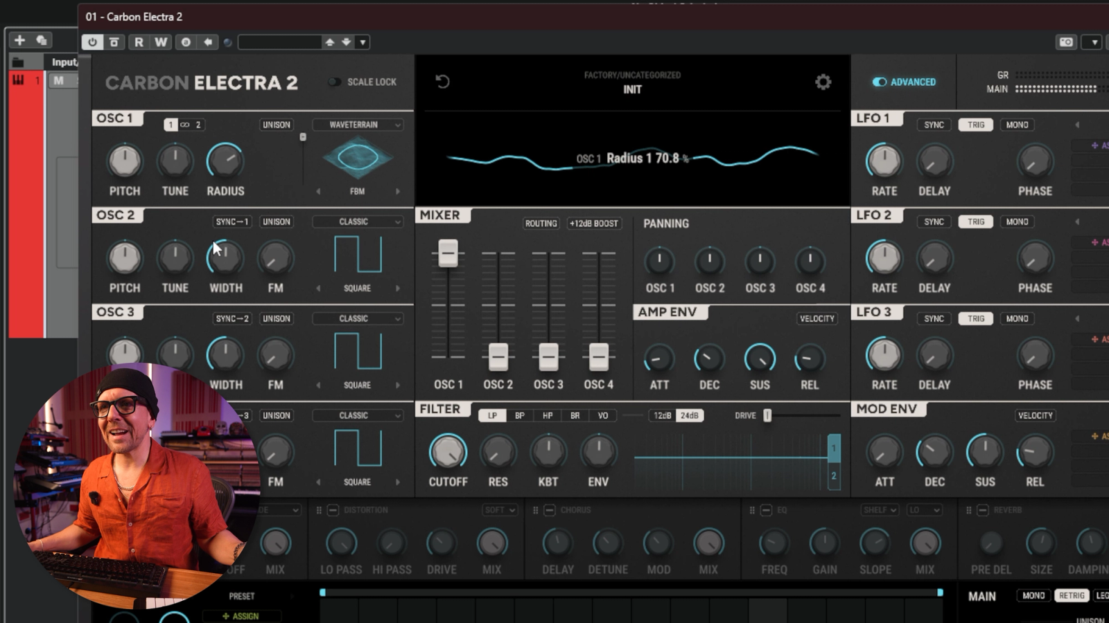Image resolution: width=1109 pixels, height=623 pixels.
Task: Click filter CUTOFF knob
Action: [448, 451]
